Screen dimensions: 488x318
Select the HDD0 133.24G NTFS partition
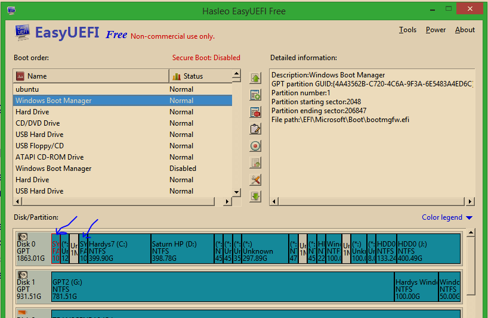[x=386, y=249]
